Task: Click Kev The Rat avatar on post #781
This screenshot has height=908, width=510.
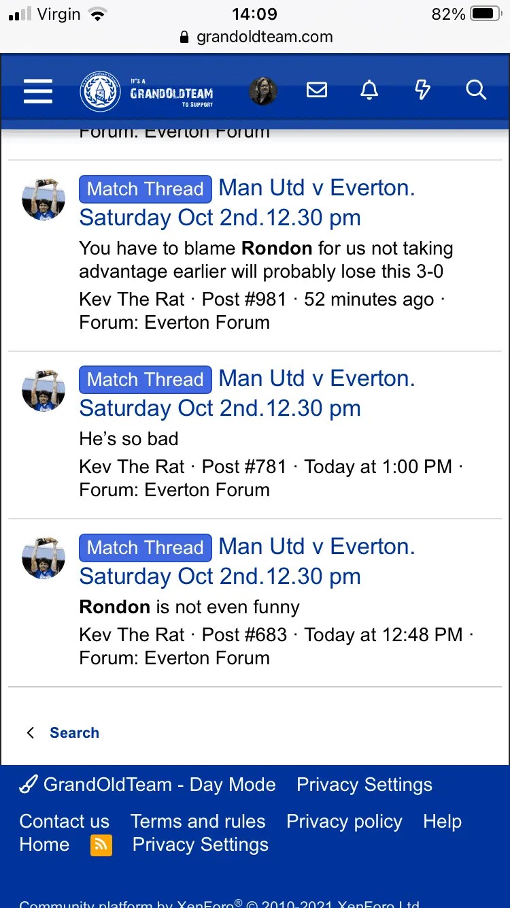Action: (44, 391)
